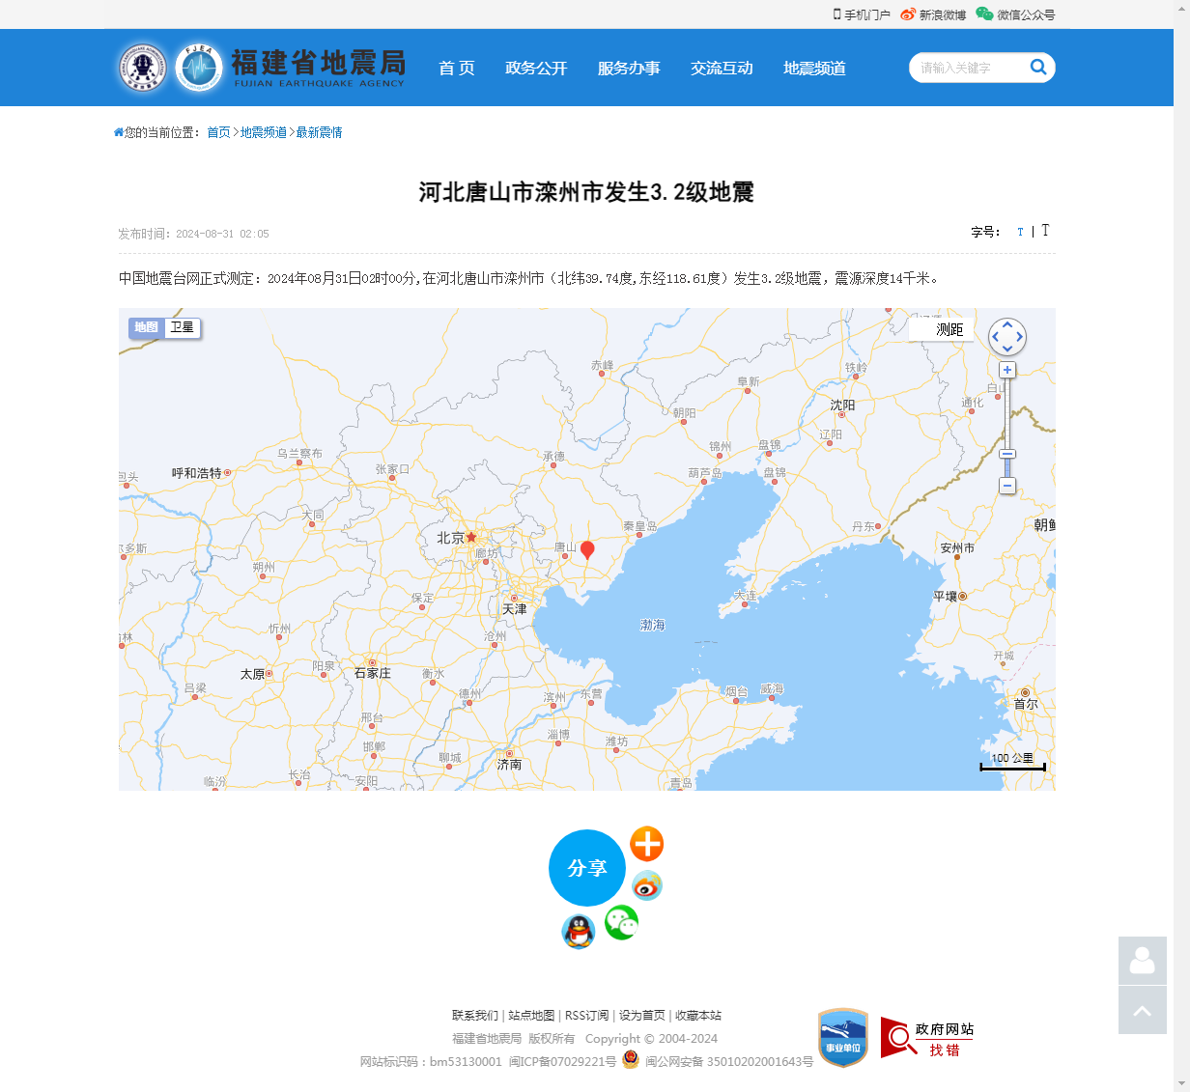Click the red earthquake epicenter marker
The image size is (1190, 1092).
[586, 549]
